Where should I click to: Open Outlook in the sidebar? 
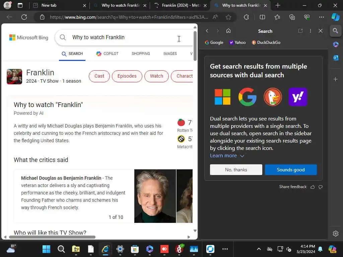[336, 58]
